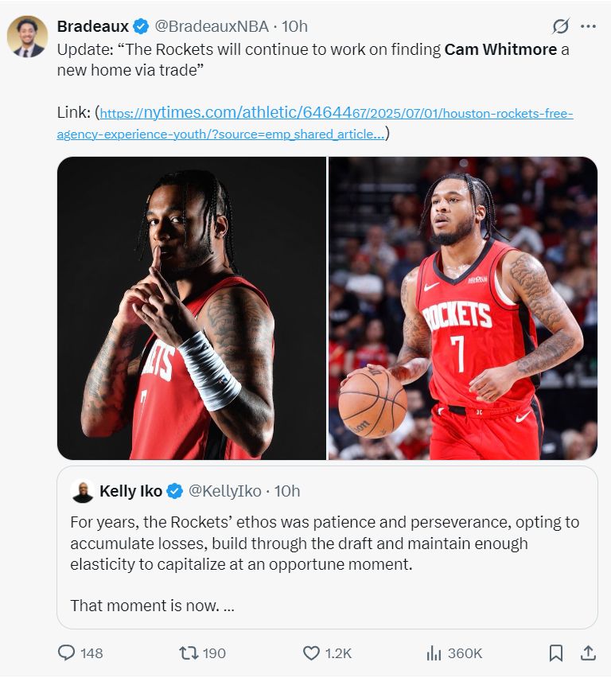Click the share upload icon

[588, 653]
